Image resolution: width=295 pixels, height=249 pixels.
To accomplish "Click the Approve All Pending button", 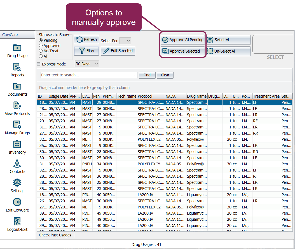I will 183,40.
